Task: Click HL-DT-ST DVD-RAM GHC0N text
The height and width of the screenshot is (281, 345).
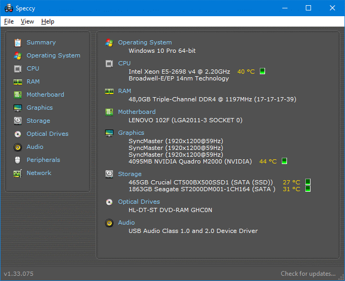Action: [170, 210]
